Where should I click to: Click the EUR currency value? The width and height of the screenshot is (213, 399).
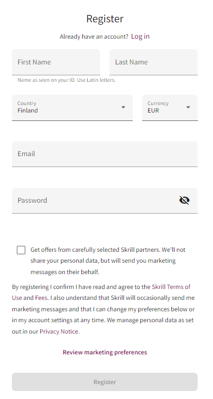click(x=153, y=111)
